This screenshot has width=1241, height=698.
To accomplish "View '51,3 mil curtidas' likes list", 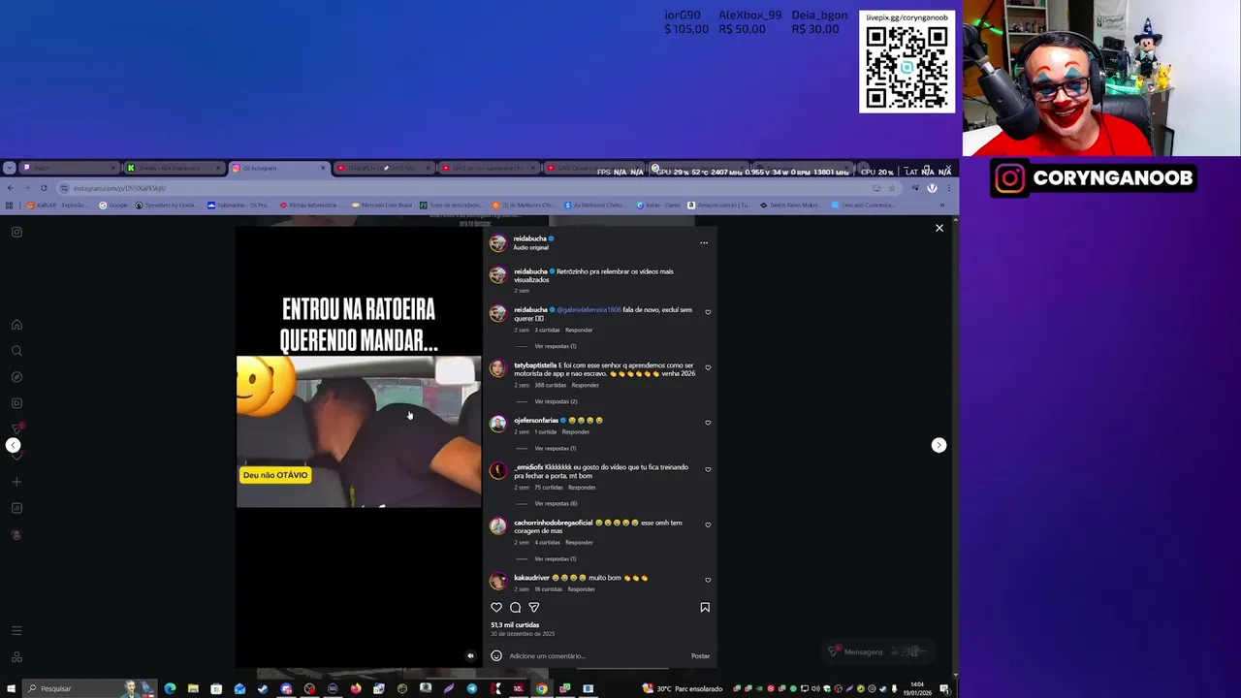I will (x=515, y=625).
